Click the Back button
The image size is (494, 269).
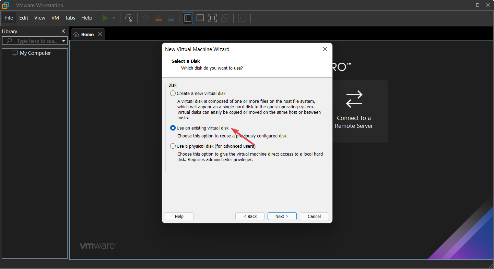[x=250, y=216]
